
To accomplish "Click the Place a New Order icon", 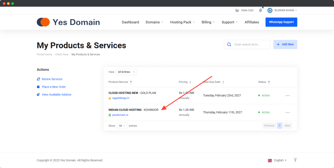I will tap(38, 87).
